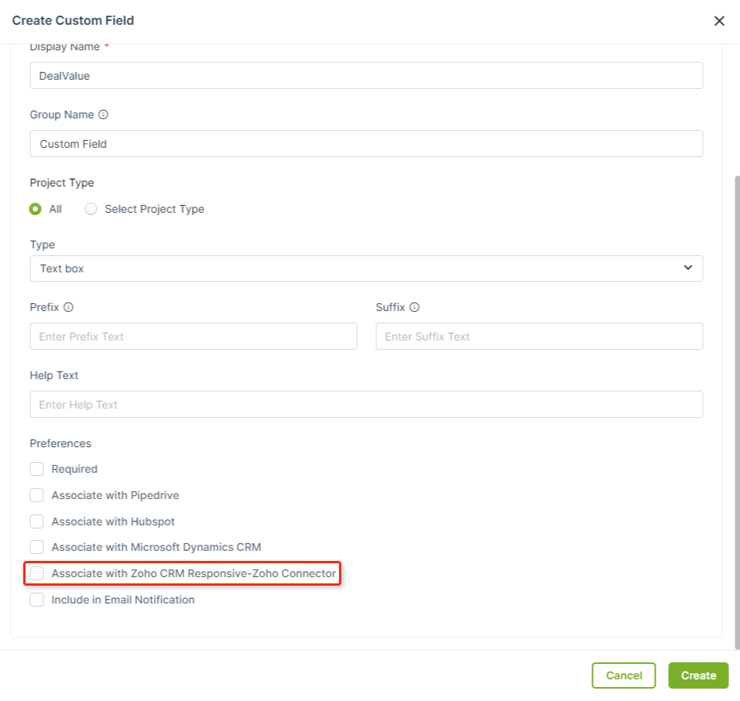This screenshot has height=701, width=740.
Task: Click the Prefix info icon
Action: tap(68, 307)
